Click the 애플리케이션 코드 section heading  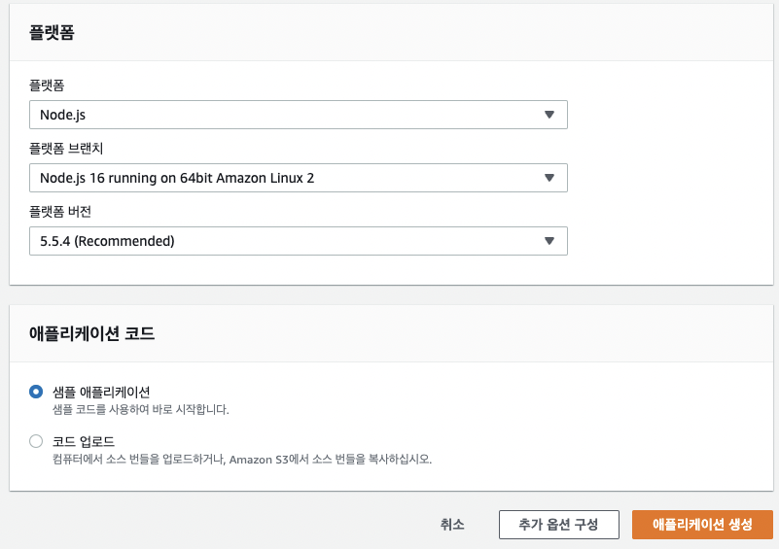pos(92,333)
